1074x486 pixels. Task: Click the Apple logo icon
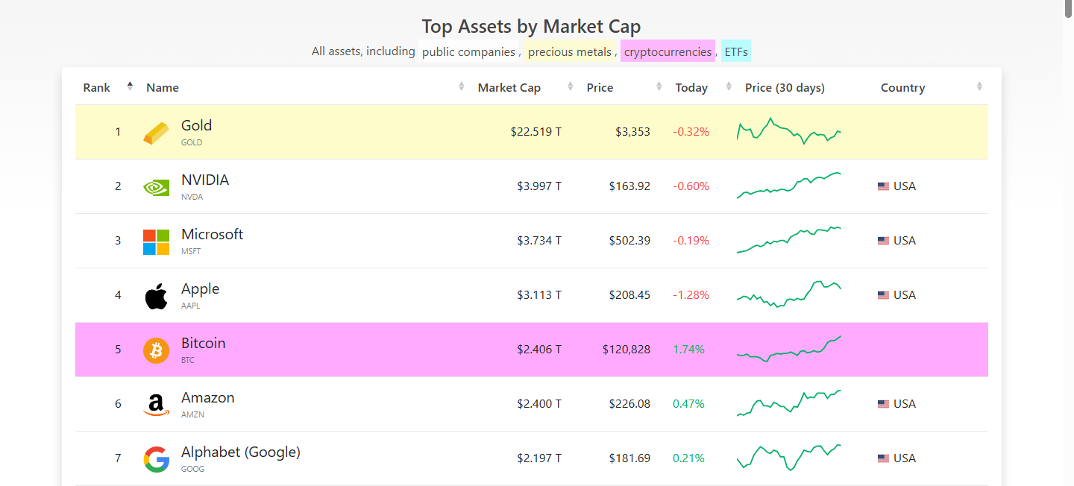click(x=157, y=296)
